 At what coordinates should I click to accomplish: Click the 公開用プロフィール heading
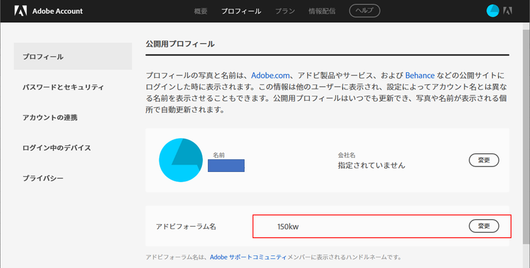[x=180, y=44]
